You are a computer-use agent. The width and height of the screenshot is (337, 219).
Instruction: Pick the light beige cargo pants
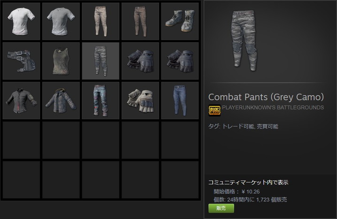pyautogui.click(x=100, y=21)
